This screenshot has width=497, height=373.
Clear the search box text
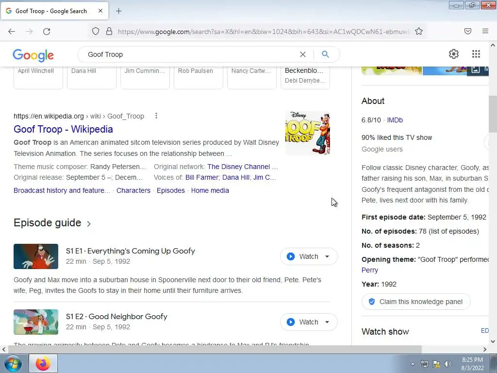(303, 54)
